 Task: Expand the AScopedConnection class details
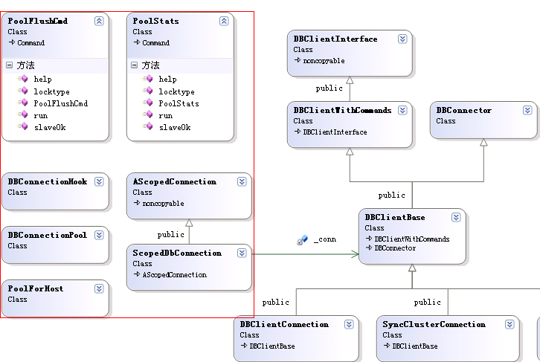pyautogui.click(x=242, y=181)
